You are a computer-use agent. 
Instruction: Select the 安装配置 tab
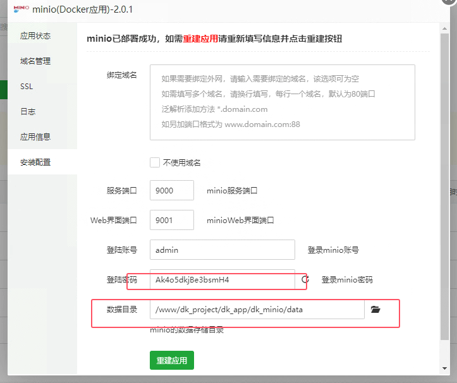[x=42, y=162]
